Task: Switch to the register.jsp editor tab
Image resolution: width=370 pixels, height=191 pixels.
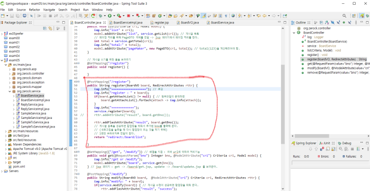Action: click(x=159, y=22)
